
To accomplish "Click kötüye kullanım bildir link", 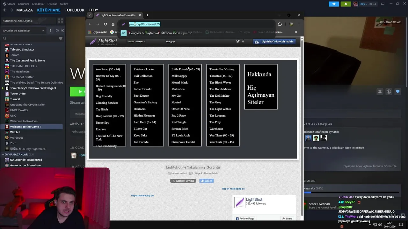I will click(204, 173).
